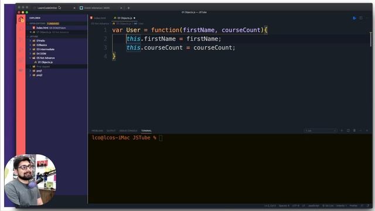
Task: Expand the 02Basics folder
Action: click(30, 45)
